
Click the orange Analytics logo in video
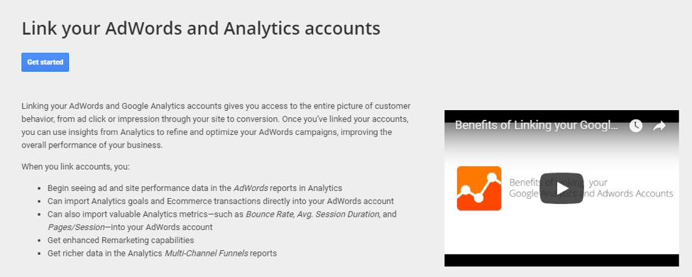479,188
